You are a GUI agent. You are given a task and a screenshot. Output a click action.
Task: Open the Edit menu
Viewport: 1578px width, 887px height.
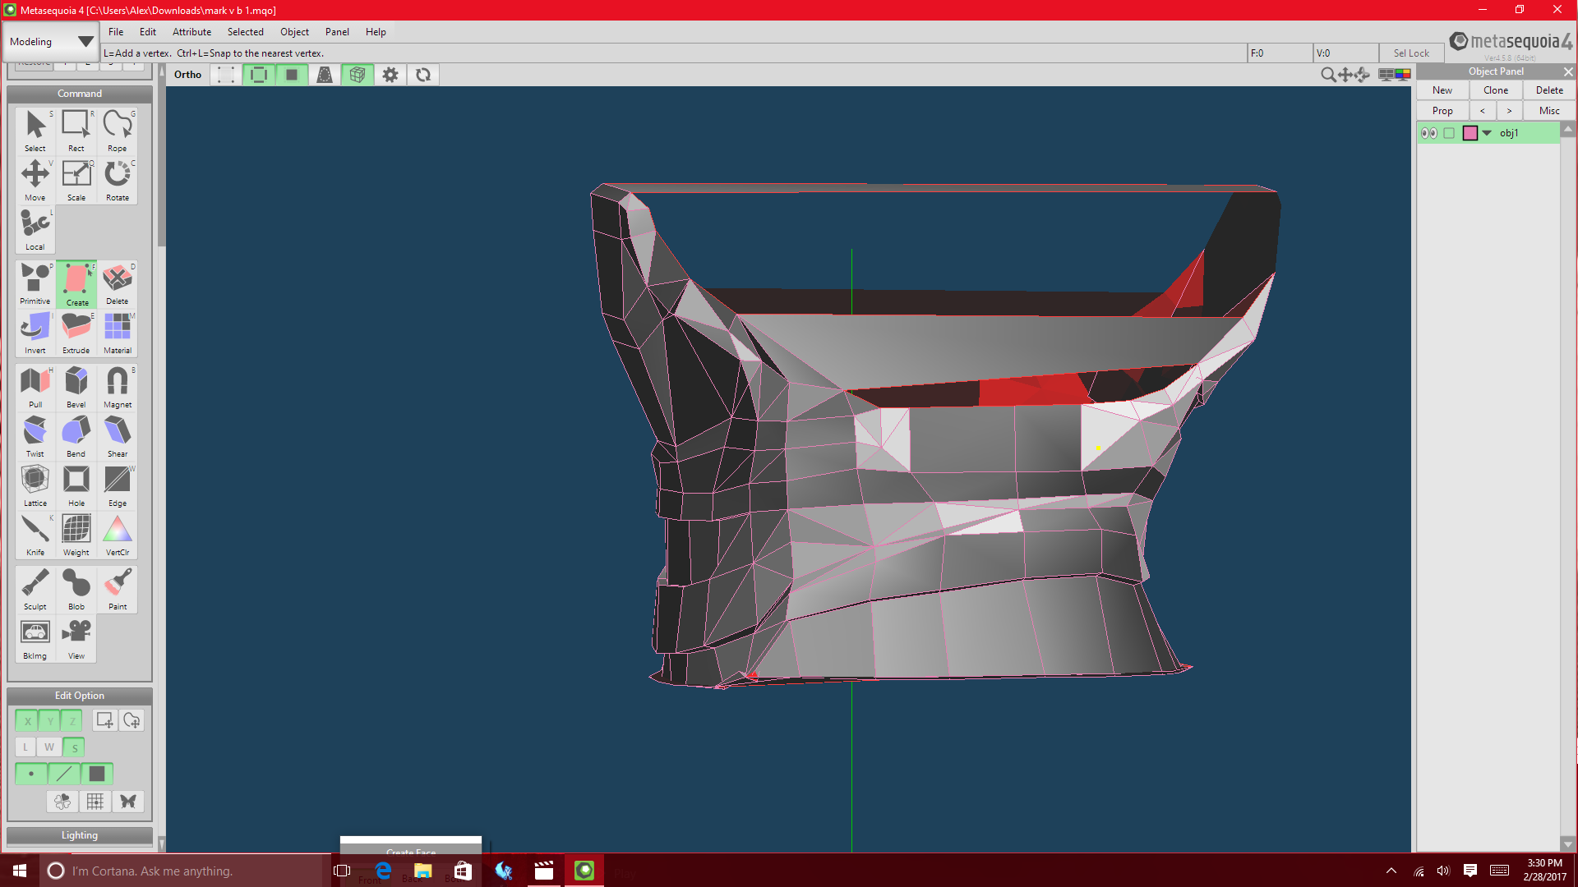148,32
